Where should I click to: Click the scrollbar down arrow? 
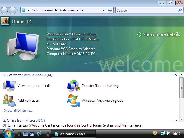pos(182,119)
